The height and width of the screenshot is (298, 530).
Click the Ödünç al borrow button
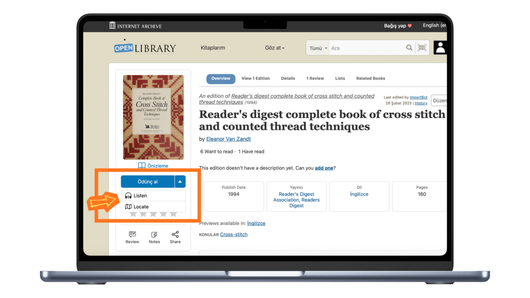point(148,182)
